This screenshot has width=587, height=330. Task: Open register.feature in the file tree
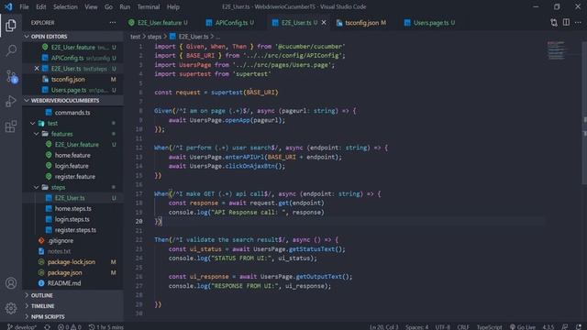pyautogui.click(x=75, y=176)
